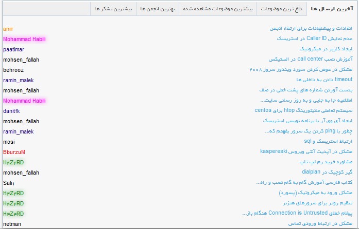Show the بیشترین تشکر ها tab
This screenshot has width=359, height=229.
pos(113,10)
